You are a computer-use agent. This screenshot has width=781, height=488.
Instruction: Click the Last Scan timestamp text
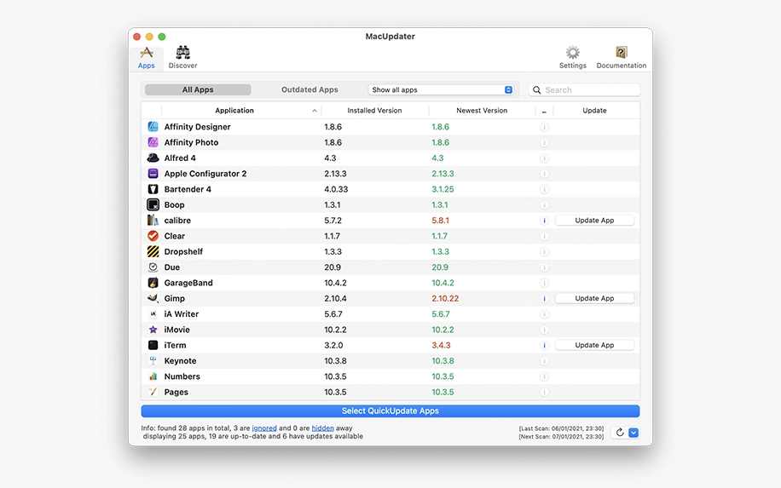coord(561,428)
